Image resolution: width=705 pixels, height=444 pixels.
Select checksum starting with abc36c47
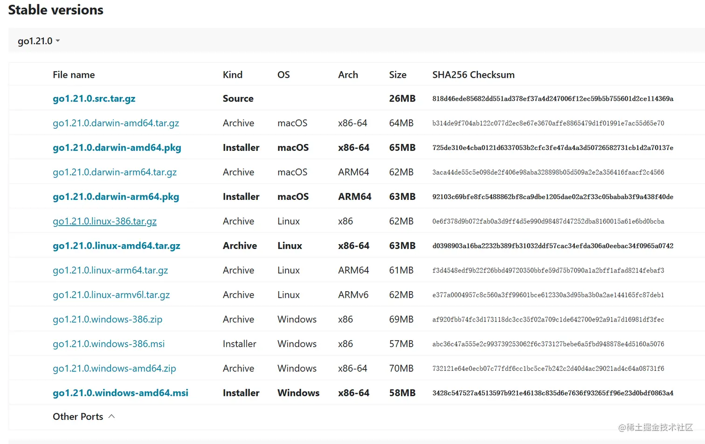point(548,344)
